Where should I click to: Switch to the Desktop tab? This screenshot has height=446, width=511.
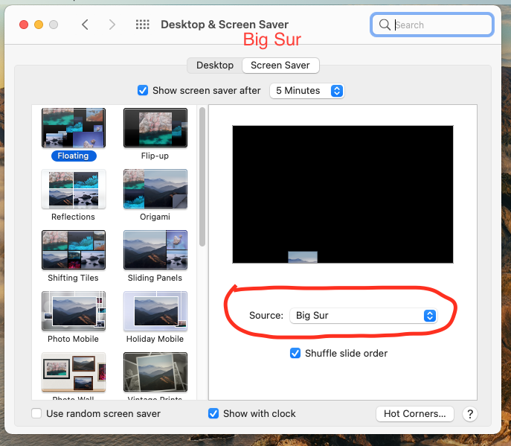point(215,66)
